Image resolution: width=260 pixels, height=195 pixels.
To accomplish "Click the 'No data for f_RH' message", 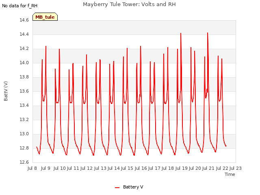I will coord(20,6).
